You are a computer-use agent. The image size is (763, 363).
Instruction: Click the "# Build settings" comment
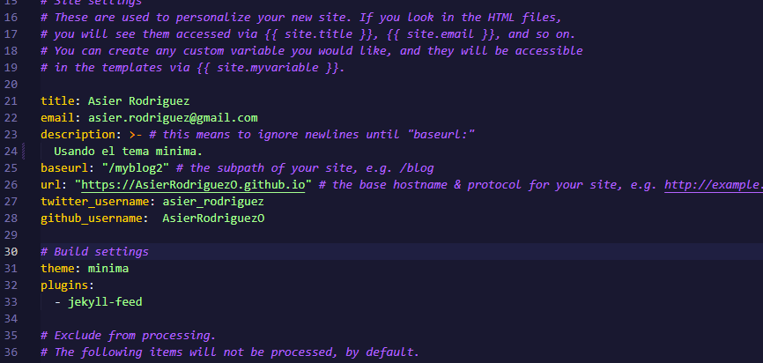tap(94, 252)
